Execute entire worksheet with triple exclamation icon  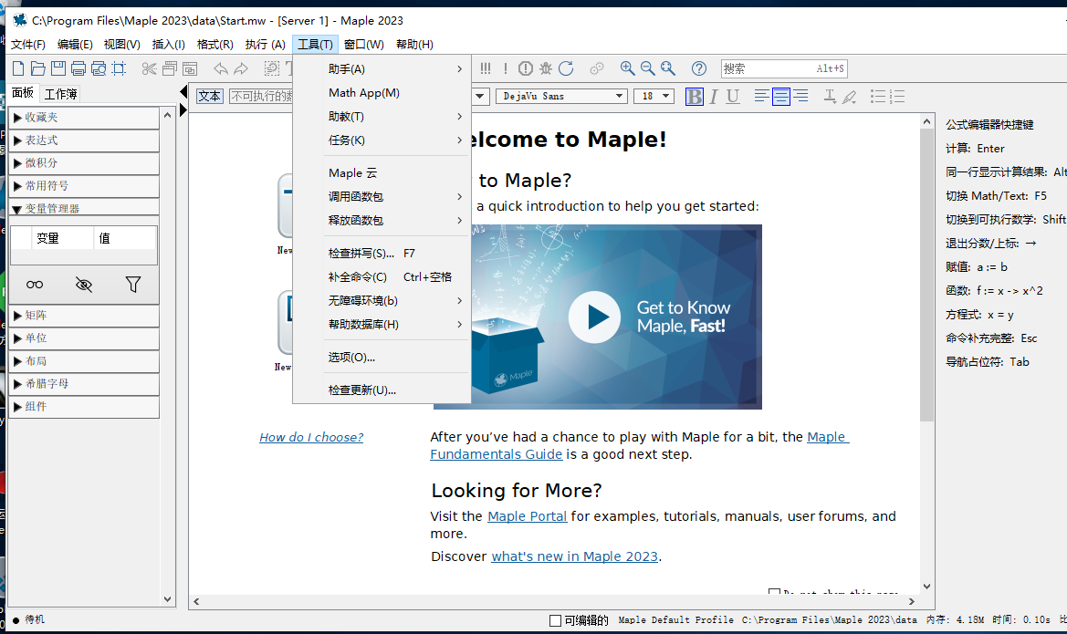(x=486, y=68)
